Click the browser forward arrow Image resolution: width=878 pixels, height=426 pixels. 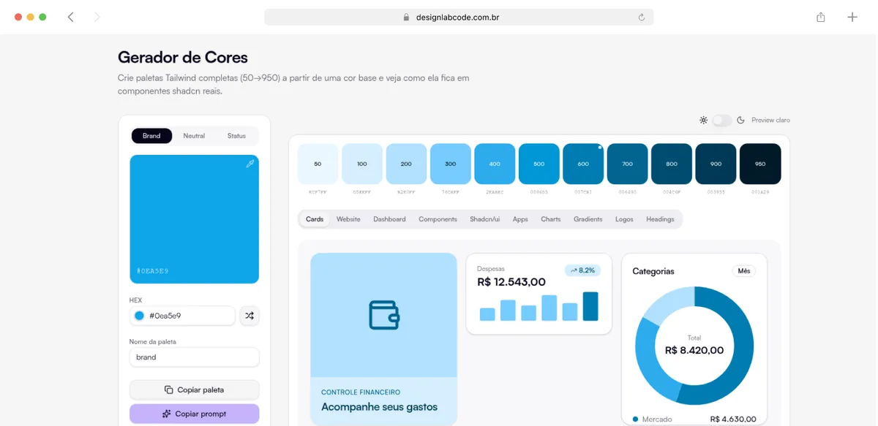click(x=97, y=17)
